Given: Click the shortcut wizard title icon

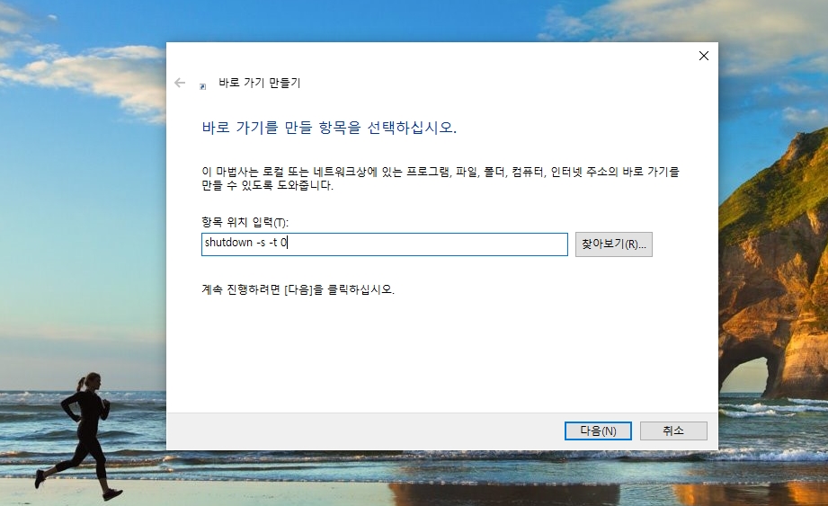Looking at the screenshot, I should [203, 86].
